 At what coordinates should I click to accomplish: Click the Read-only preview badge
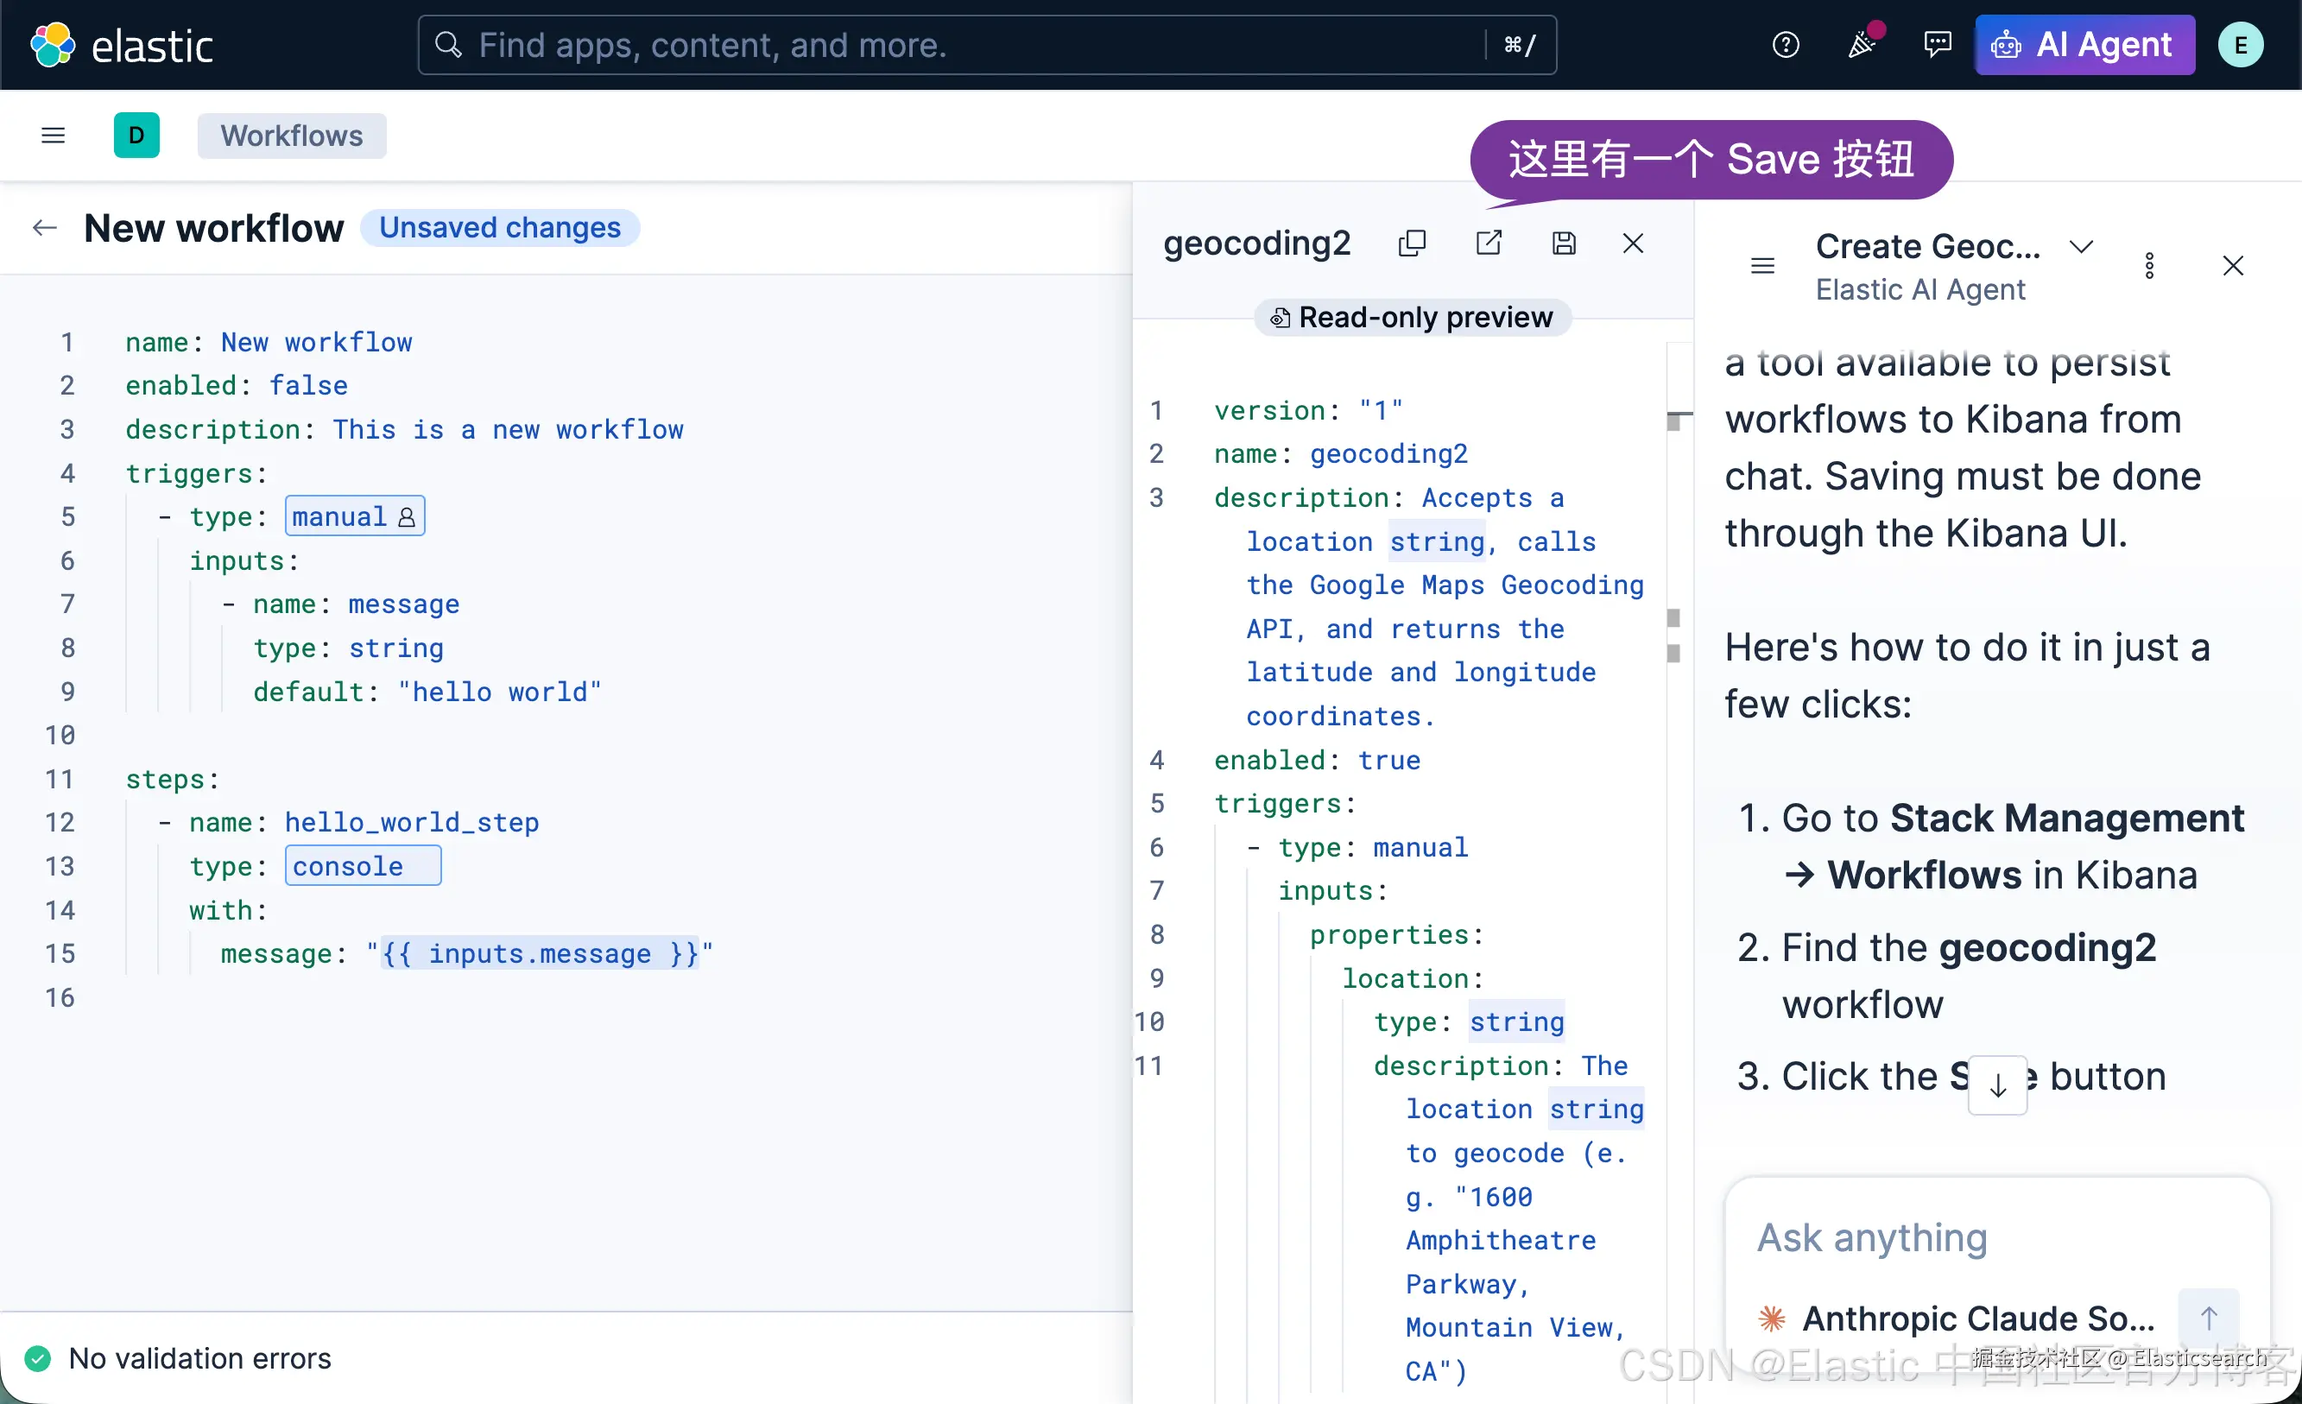(x=1412, y=318)
